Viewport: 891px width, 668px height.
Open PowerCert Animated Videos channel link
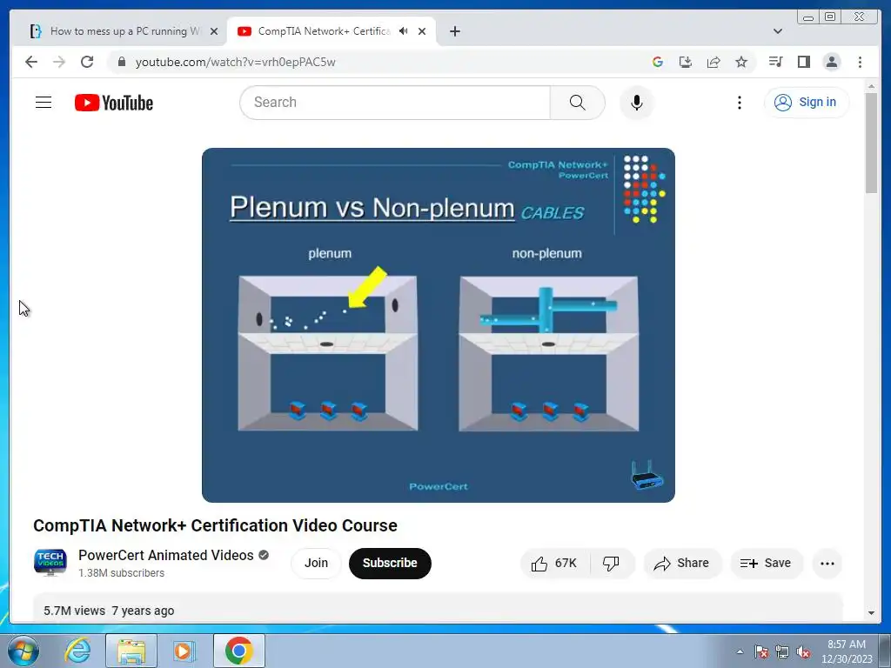coord(166,555)
